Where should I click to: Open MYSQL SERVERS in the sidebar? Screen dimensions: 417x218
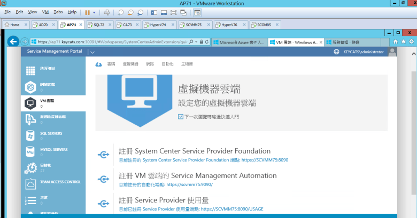pyautogui.click(x=53, y=150)
